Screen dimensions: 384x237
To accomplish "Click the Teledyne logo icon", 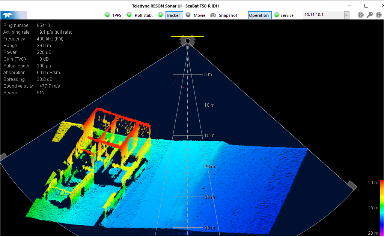I will coord(7,15).
